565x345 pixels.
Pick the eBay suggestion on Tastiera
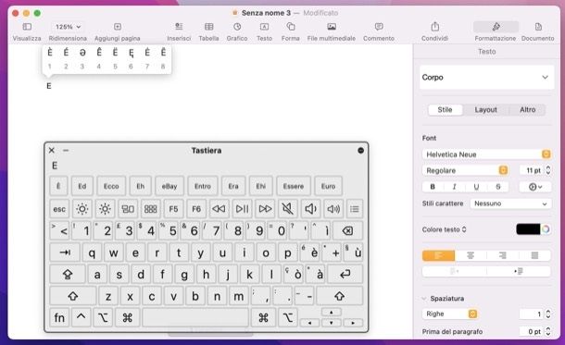[169, 186]
